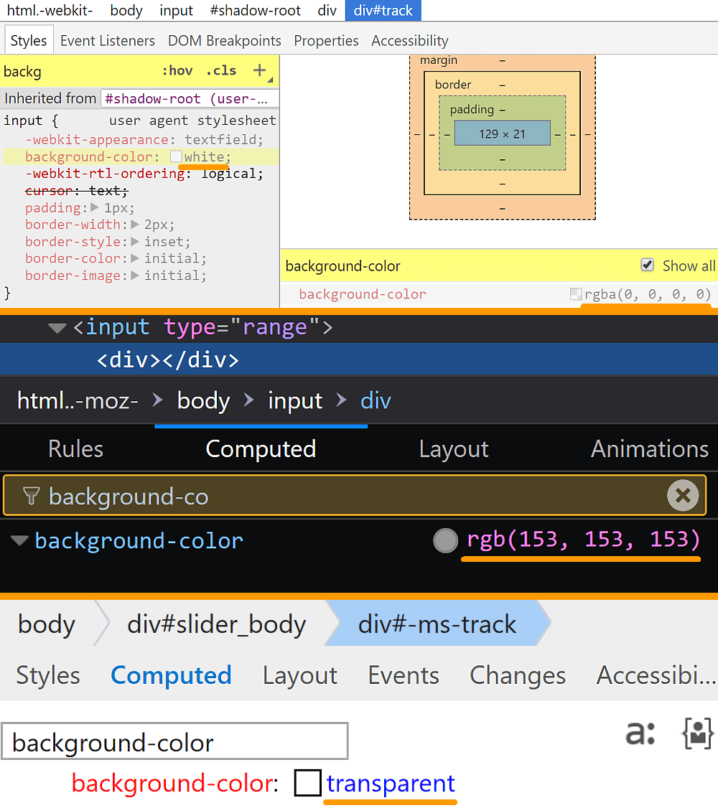Click the plus icon to add style rule
Viewport: 718px width, 808px height.
pos(259,70)
